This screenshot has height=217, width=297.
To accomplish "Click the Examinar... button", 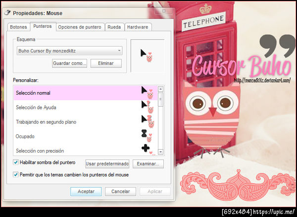I will pyautogui.click(x=148, y=164).
